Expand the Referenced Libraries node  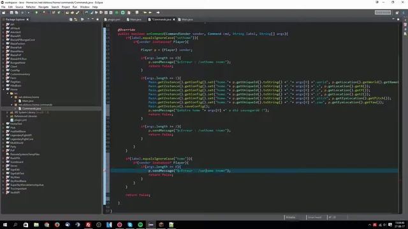click(8, 116)
